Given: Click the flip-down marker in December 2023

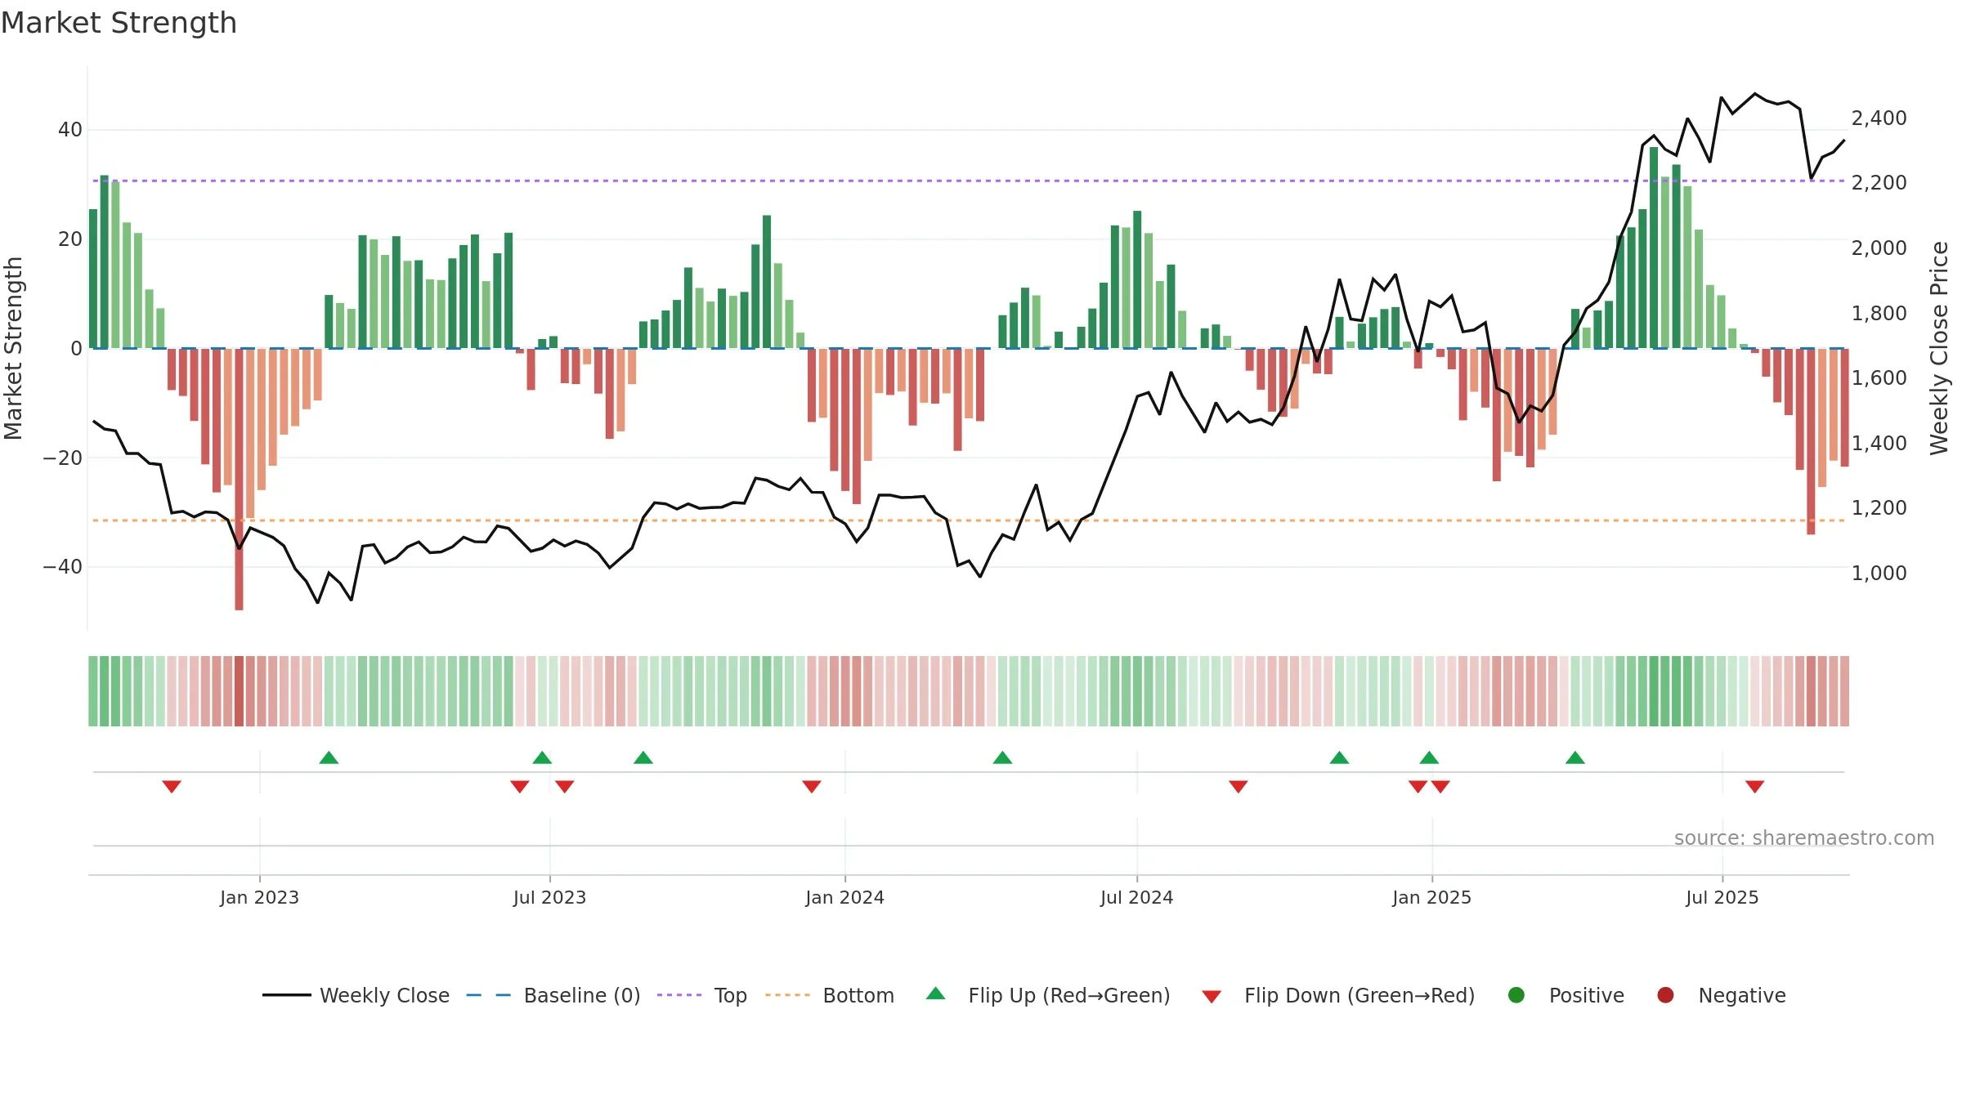Looking at the screenshot, I should point(812,787).
